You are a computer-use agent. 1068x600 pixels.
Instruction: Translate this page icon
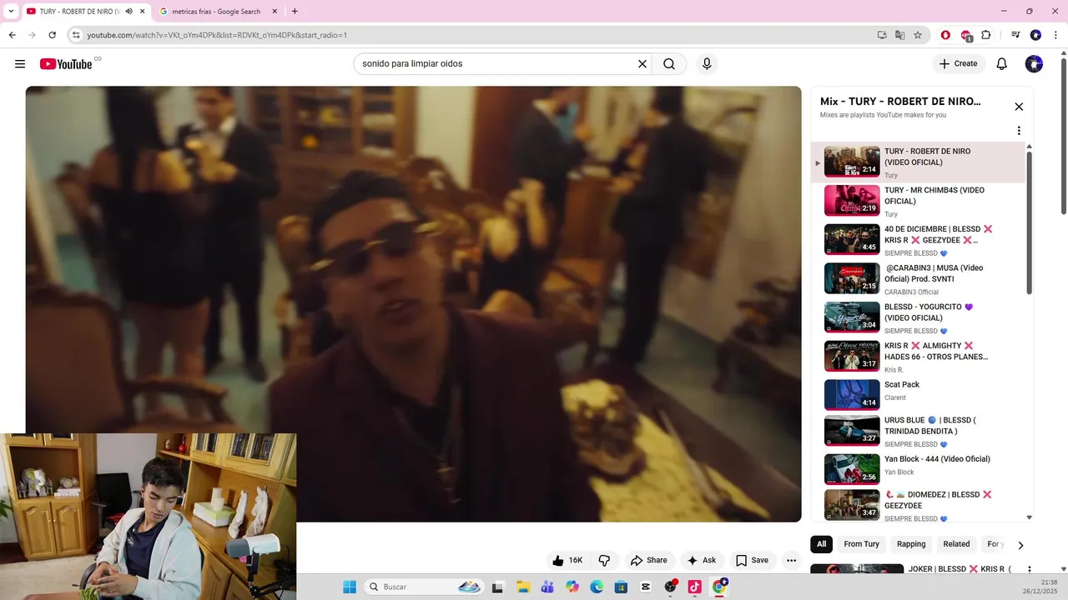pyautogui.click(x=899, y=35)
